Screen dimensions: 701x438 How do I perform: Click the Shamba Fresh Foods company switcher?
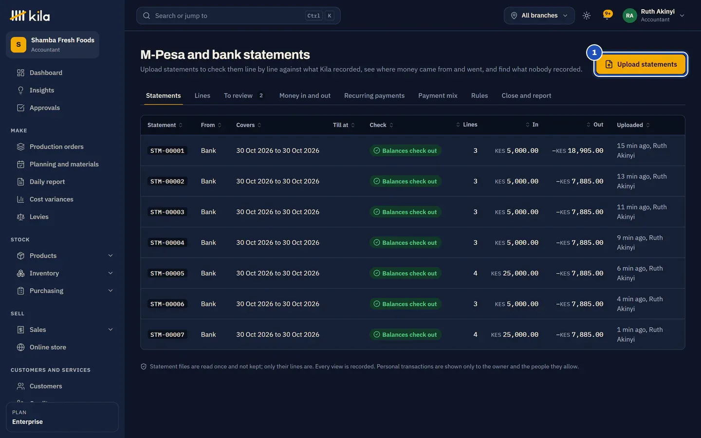(53, 45)
